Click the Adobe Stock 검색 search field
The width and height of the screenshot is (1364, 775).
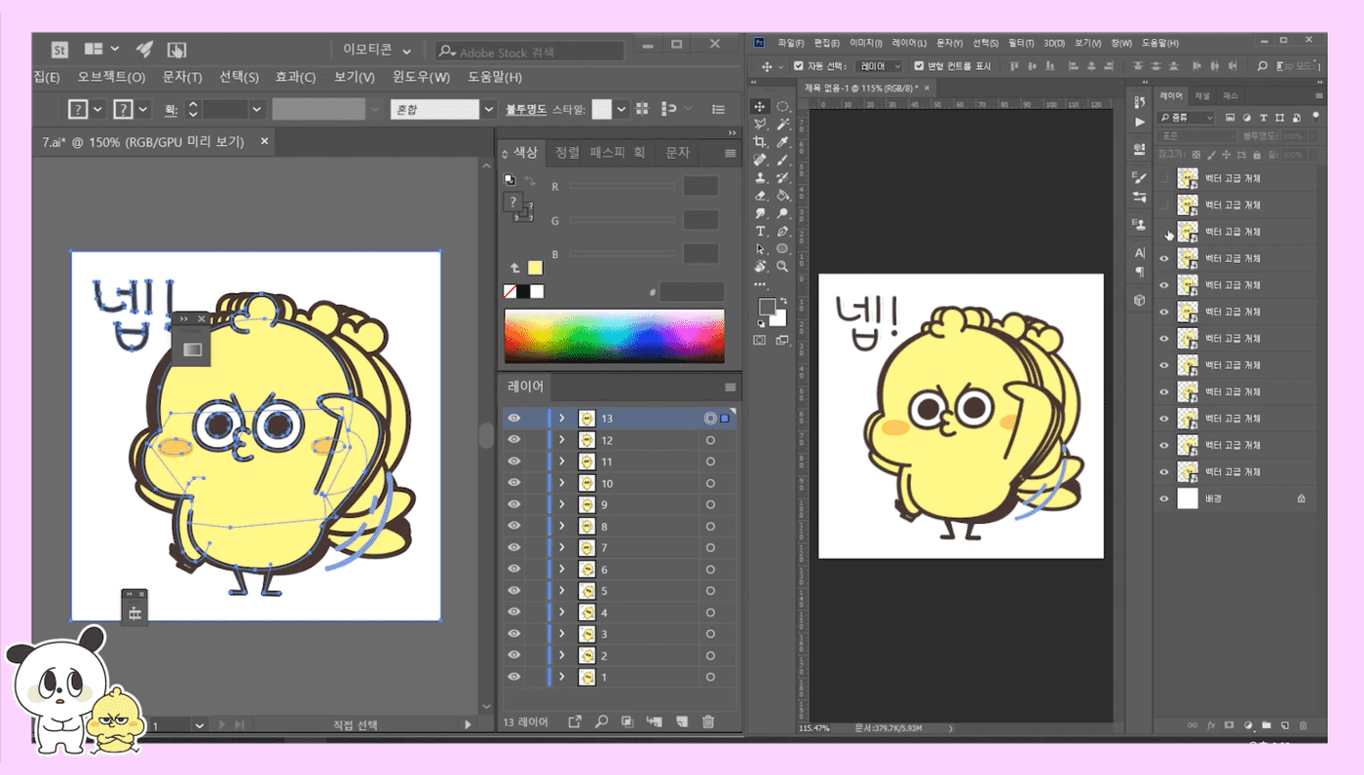pos(529,51)
